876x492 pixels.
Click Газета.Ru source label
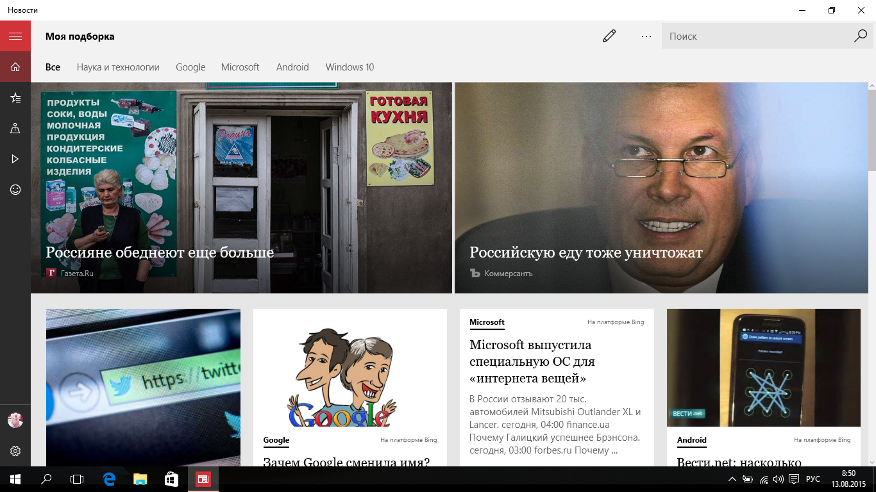[77, 274]
